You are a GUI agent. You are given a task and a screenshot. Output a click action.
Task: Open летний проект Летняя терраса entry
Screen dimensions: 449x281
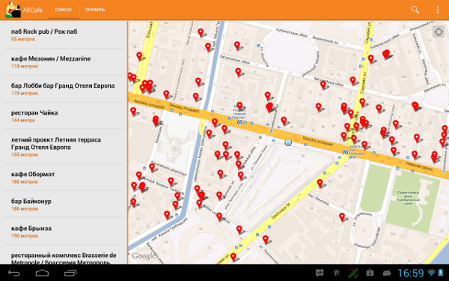[x=64, y=147]
